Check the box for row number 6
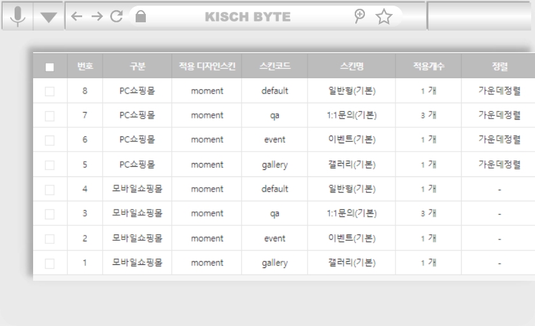The height and width of the screenshot is (326, 535). [50, 140]
